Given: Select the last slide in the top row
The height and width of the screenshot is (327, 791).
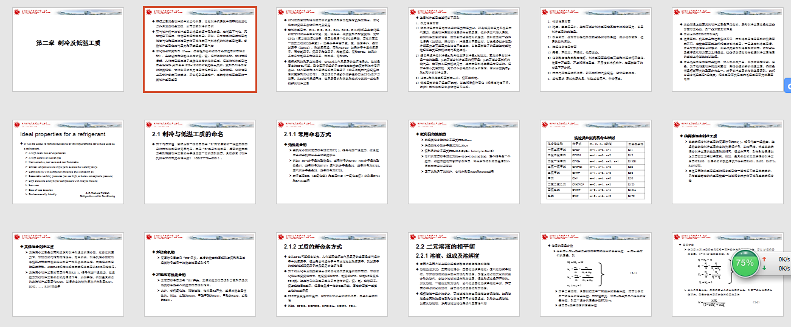Looking at the screenshot, I should pos(727,50).
